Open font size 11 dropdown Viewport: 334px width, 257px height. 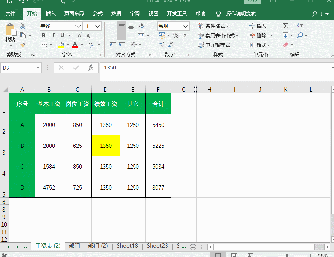tap(97, 26)
